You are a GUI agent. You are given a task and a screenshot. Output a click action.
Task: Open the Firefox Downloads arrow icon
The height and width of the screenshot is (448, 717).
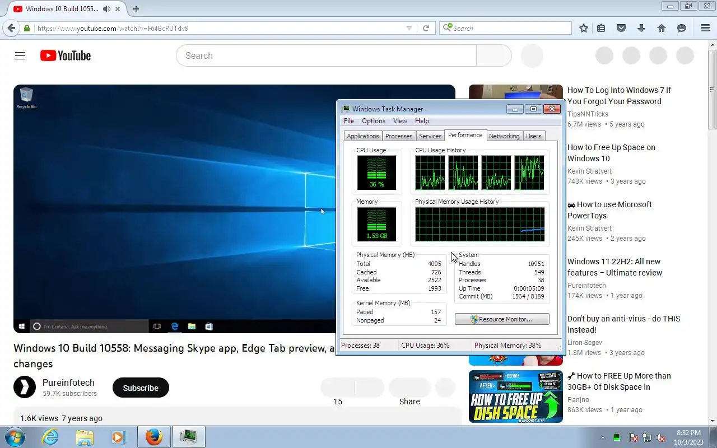coord(641,28)
